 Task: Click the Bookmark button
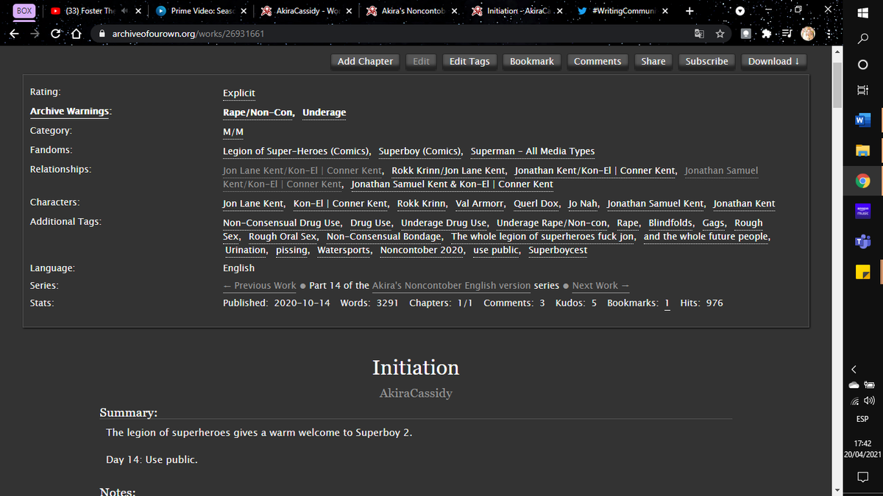[x=532, y=61]
